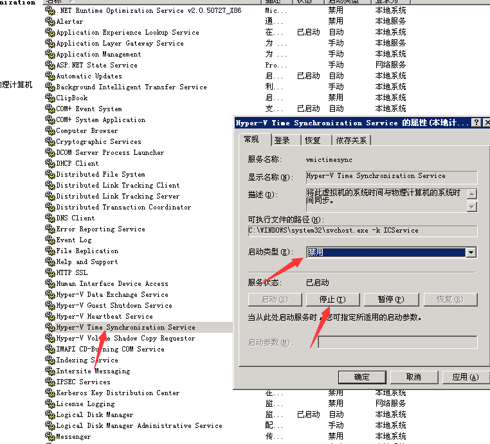The image size is (490, 444).
Task: Select Human Interface Device Access row
Action: click(112, 283)
